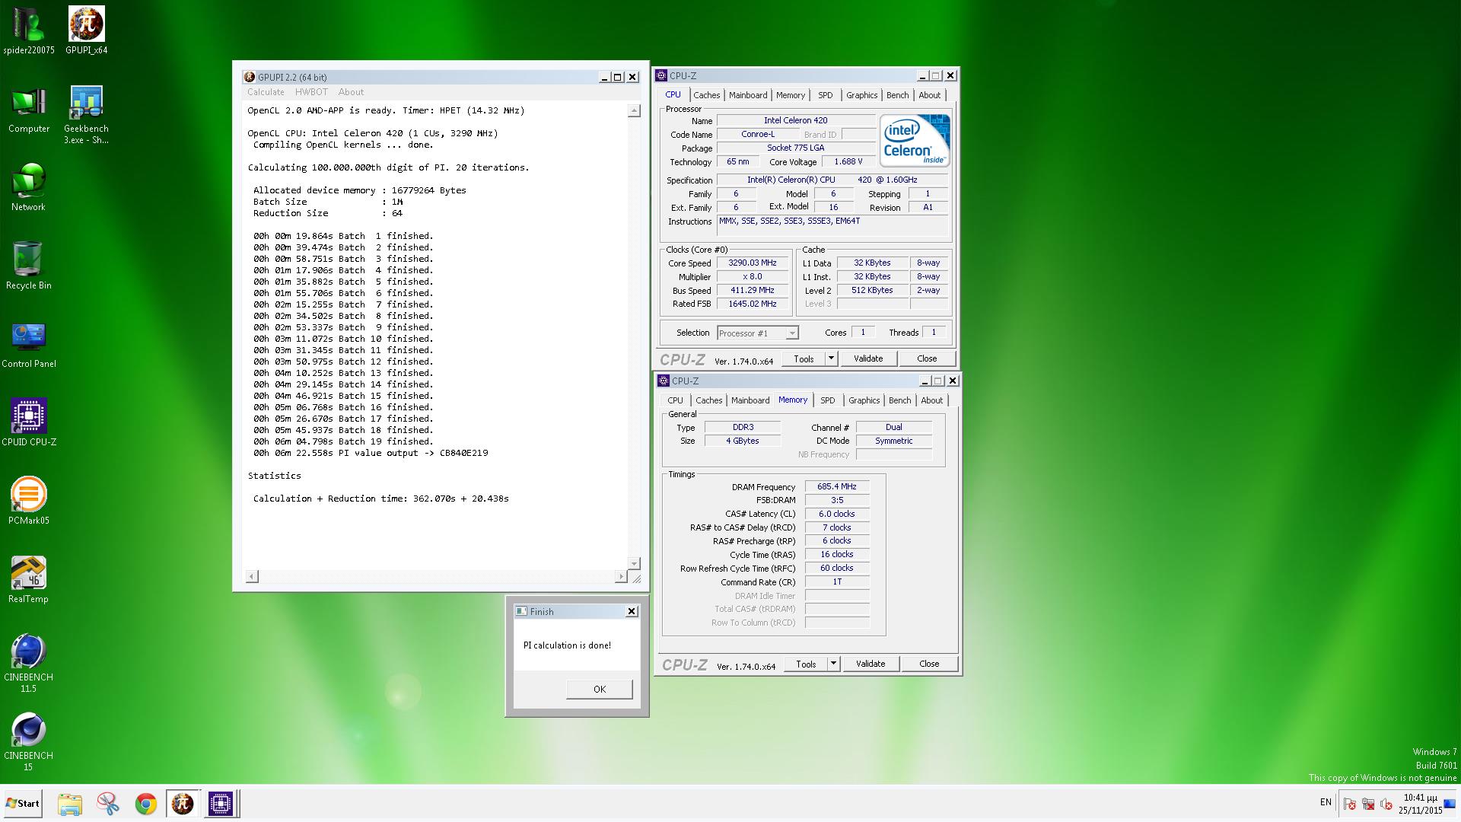Click GPUPI horizontal scroll right arrow
Screen dimensions: 1461x822
coord(621,577)
